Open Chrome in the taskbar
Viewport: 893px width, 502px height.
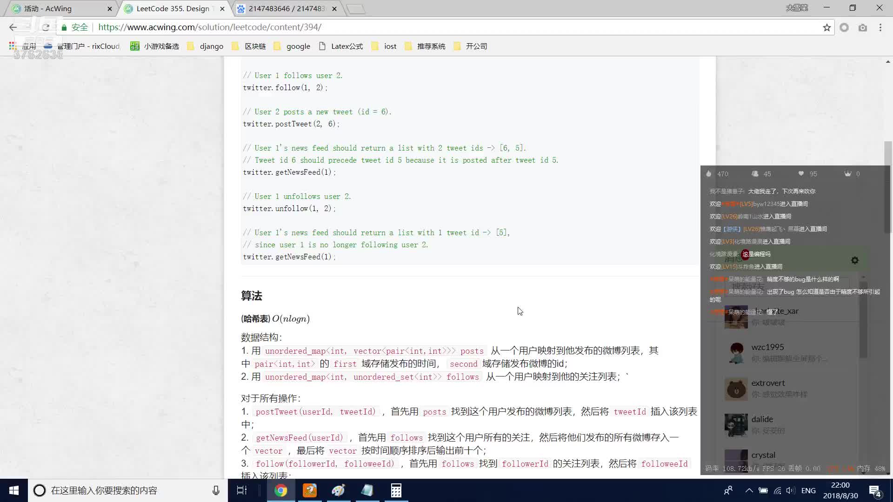[x=280, y=490]
